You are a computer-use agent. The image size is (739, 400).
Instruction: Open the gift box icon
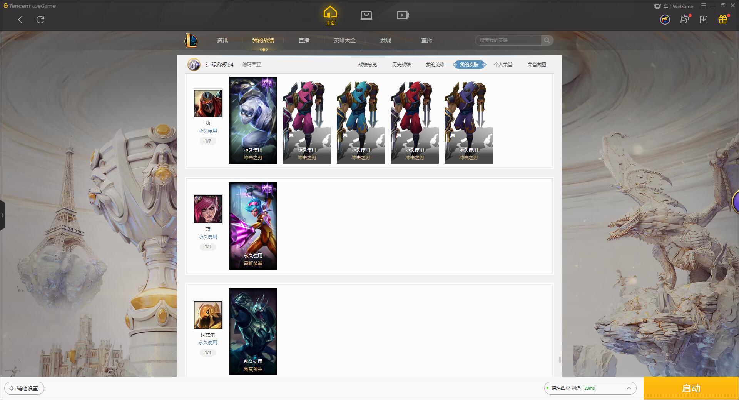pos(723,19)
